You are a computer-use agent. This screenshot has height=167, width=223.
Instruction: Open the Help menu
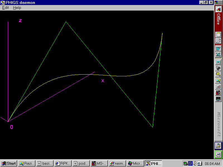click(x=17, y=8)
